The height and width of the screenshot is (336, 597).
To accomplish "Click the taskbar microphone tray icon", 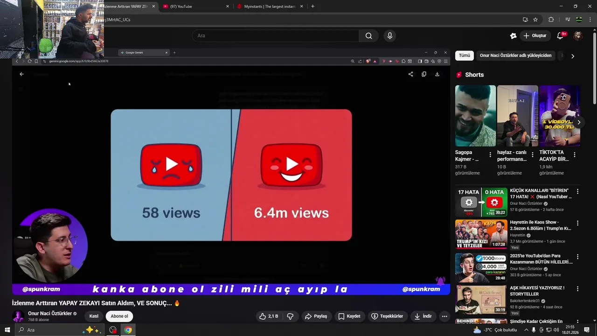I will pos(534,330).
